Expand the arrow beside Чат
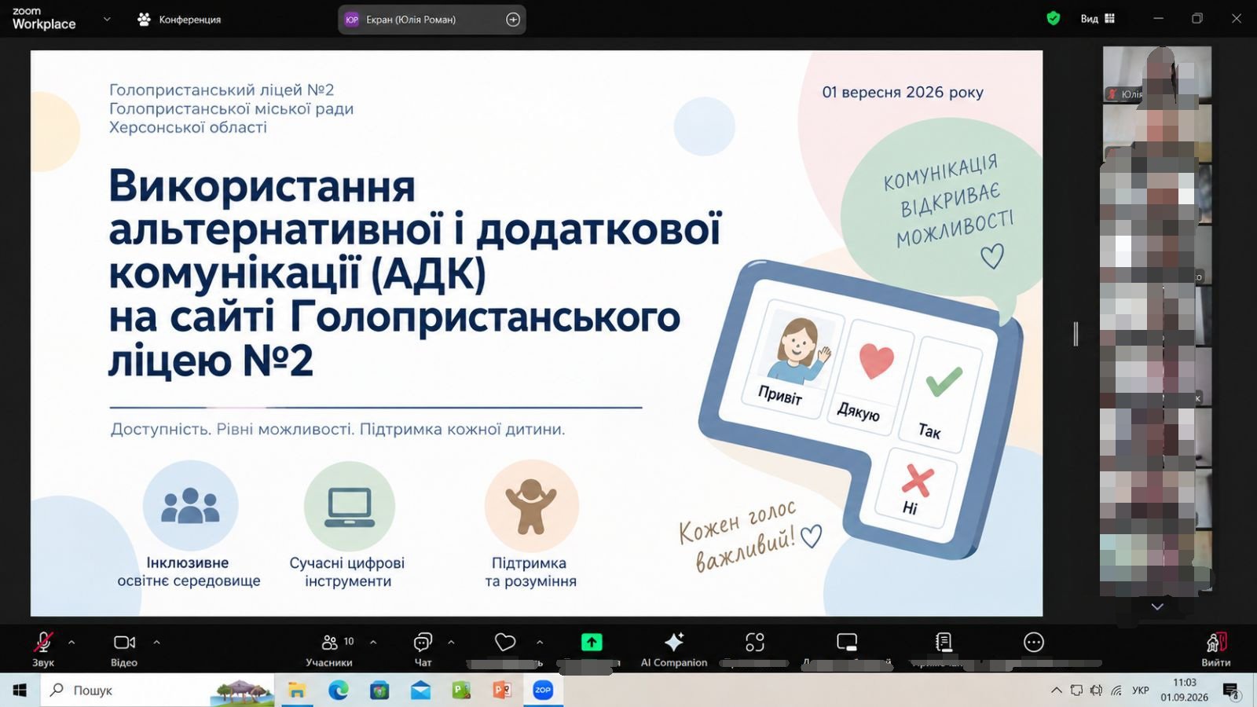The height and width of the screenshot is (707, 1257). point(451,643)
